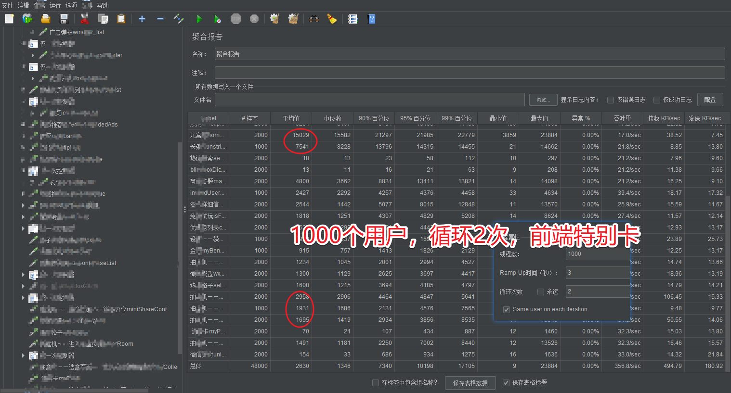Click the 保存表格数据 button

(470, 382)
